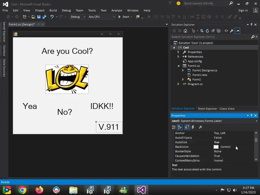Switch to the Class View tab
The height and width of the screenshot is (195, 260).
click(227, 109)
